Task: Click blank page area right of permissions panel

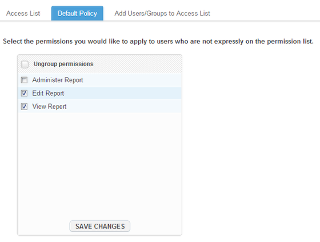Action: pos(251,143)
